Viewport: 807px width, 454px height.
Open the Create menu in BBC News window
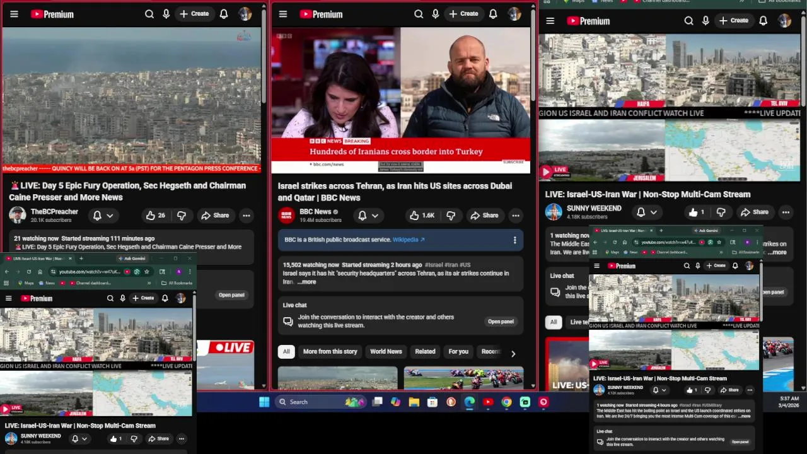pyautogui.click(x=463, y=14)
